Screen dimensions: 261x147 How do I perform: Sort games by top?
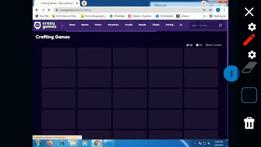pyautogui.click(x=189, y=45)
